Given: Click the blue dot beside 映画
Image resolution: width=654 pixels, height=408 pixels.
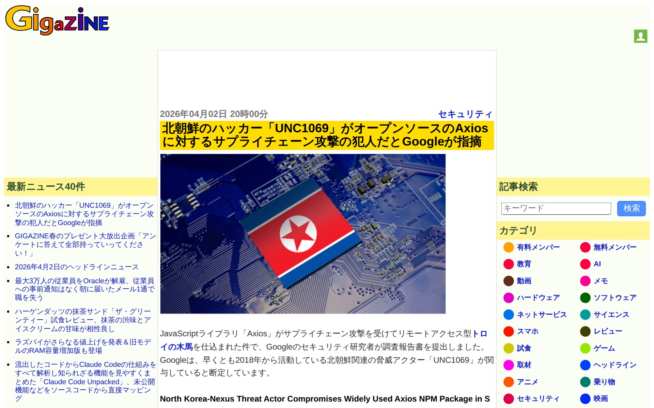Looking at the screenshot, I should [x=585, y=398].
